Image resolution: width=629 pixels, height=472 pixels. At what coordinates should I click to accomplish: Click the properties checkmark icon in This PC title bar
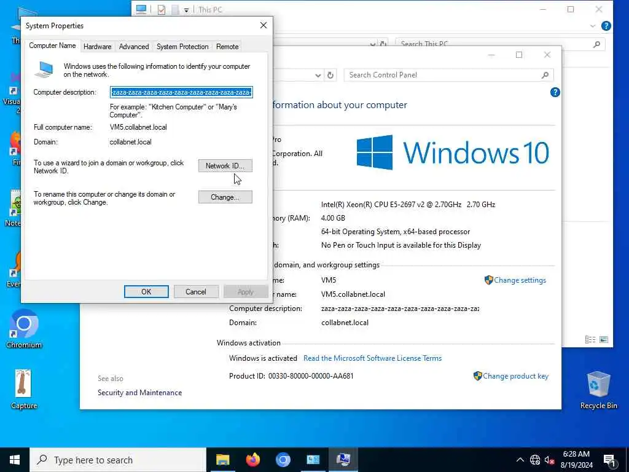coord(162,10)
